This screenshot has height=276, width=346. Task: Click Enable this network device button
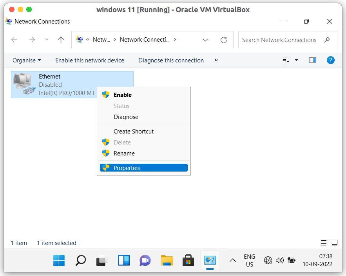pos(90,60)
